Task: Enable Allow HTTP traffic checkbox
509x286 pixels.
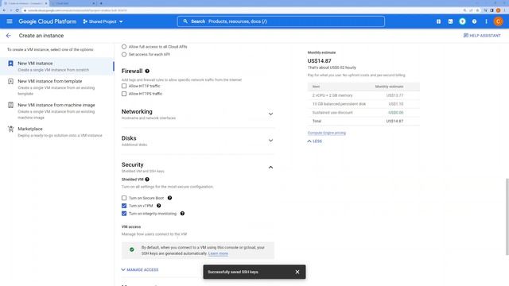Action: pyautogui.click(x=124, y=86)
